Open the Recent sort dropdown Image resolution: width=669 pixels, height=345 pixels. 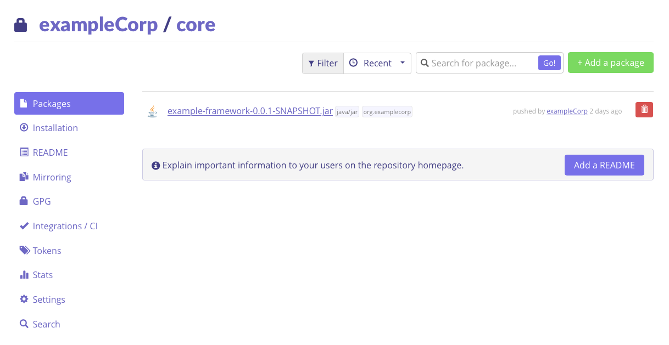point(377,63)
